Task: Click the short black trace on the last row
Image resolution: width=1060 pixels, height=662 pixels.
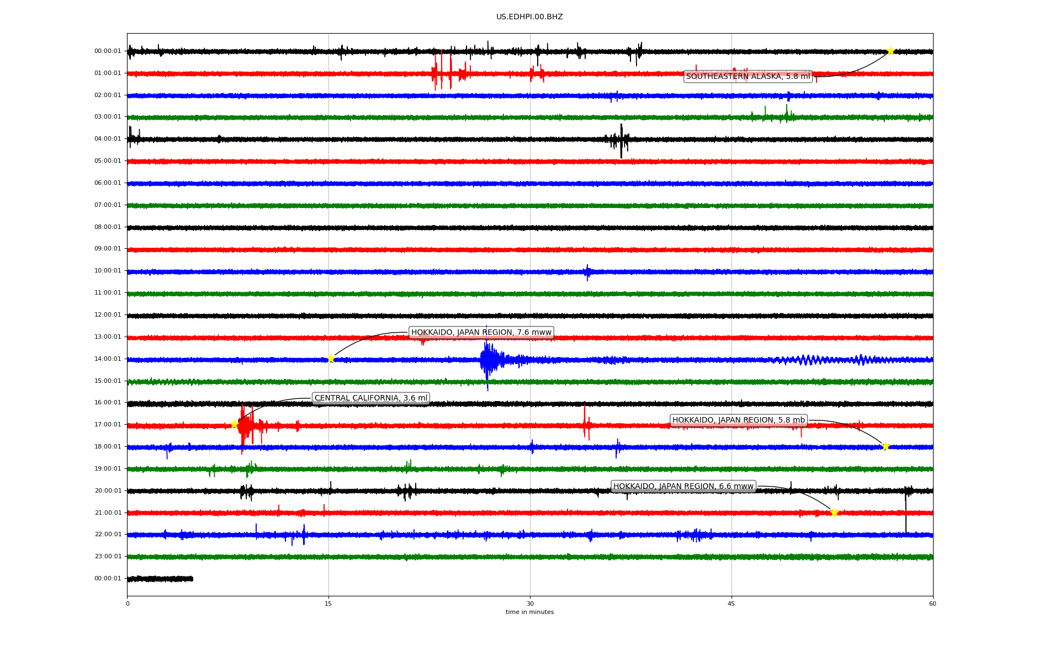Action: point(160,579)
